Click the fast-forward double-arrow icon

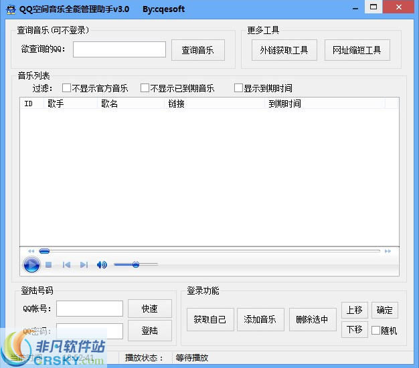pos(388,251)
